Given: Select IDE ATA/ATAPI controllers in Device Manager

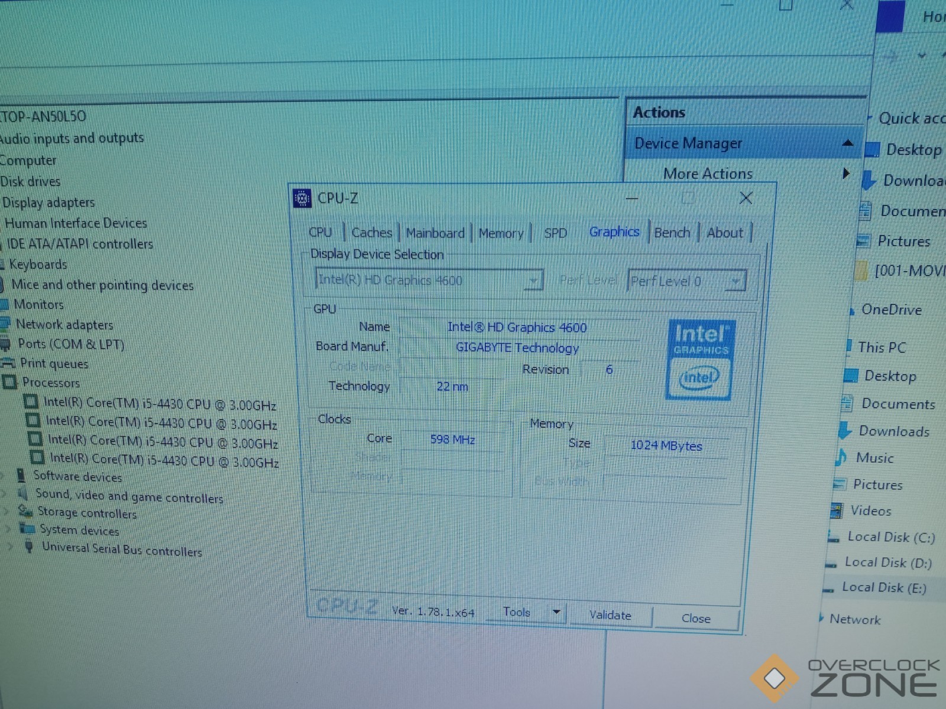Looking at the screenshot, I should pyautogui.click(x=80, y=243).
